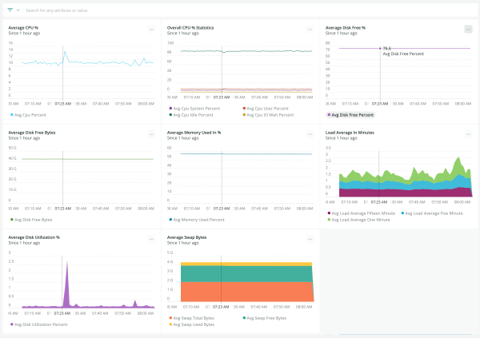Open the Average CPU % chart options menu

tap(150, 30)
